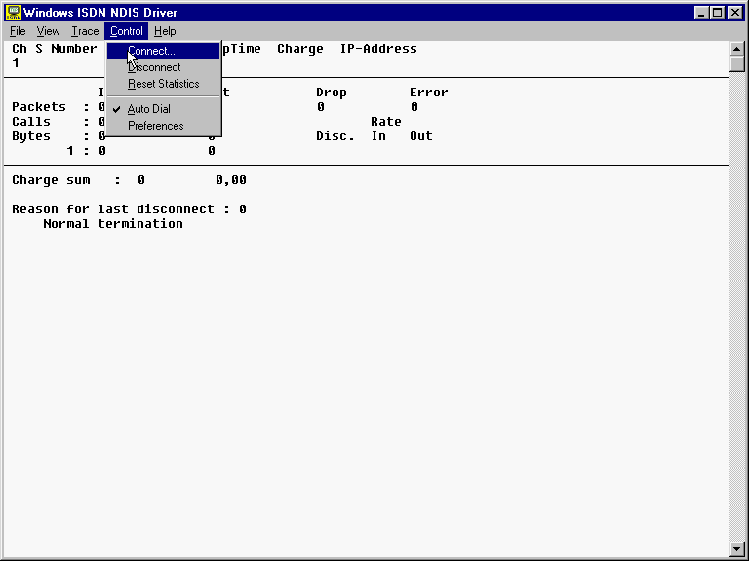This screenshot has width=749, height=561.
Task: Choose Connect... from Control menu
Action: 164,51
